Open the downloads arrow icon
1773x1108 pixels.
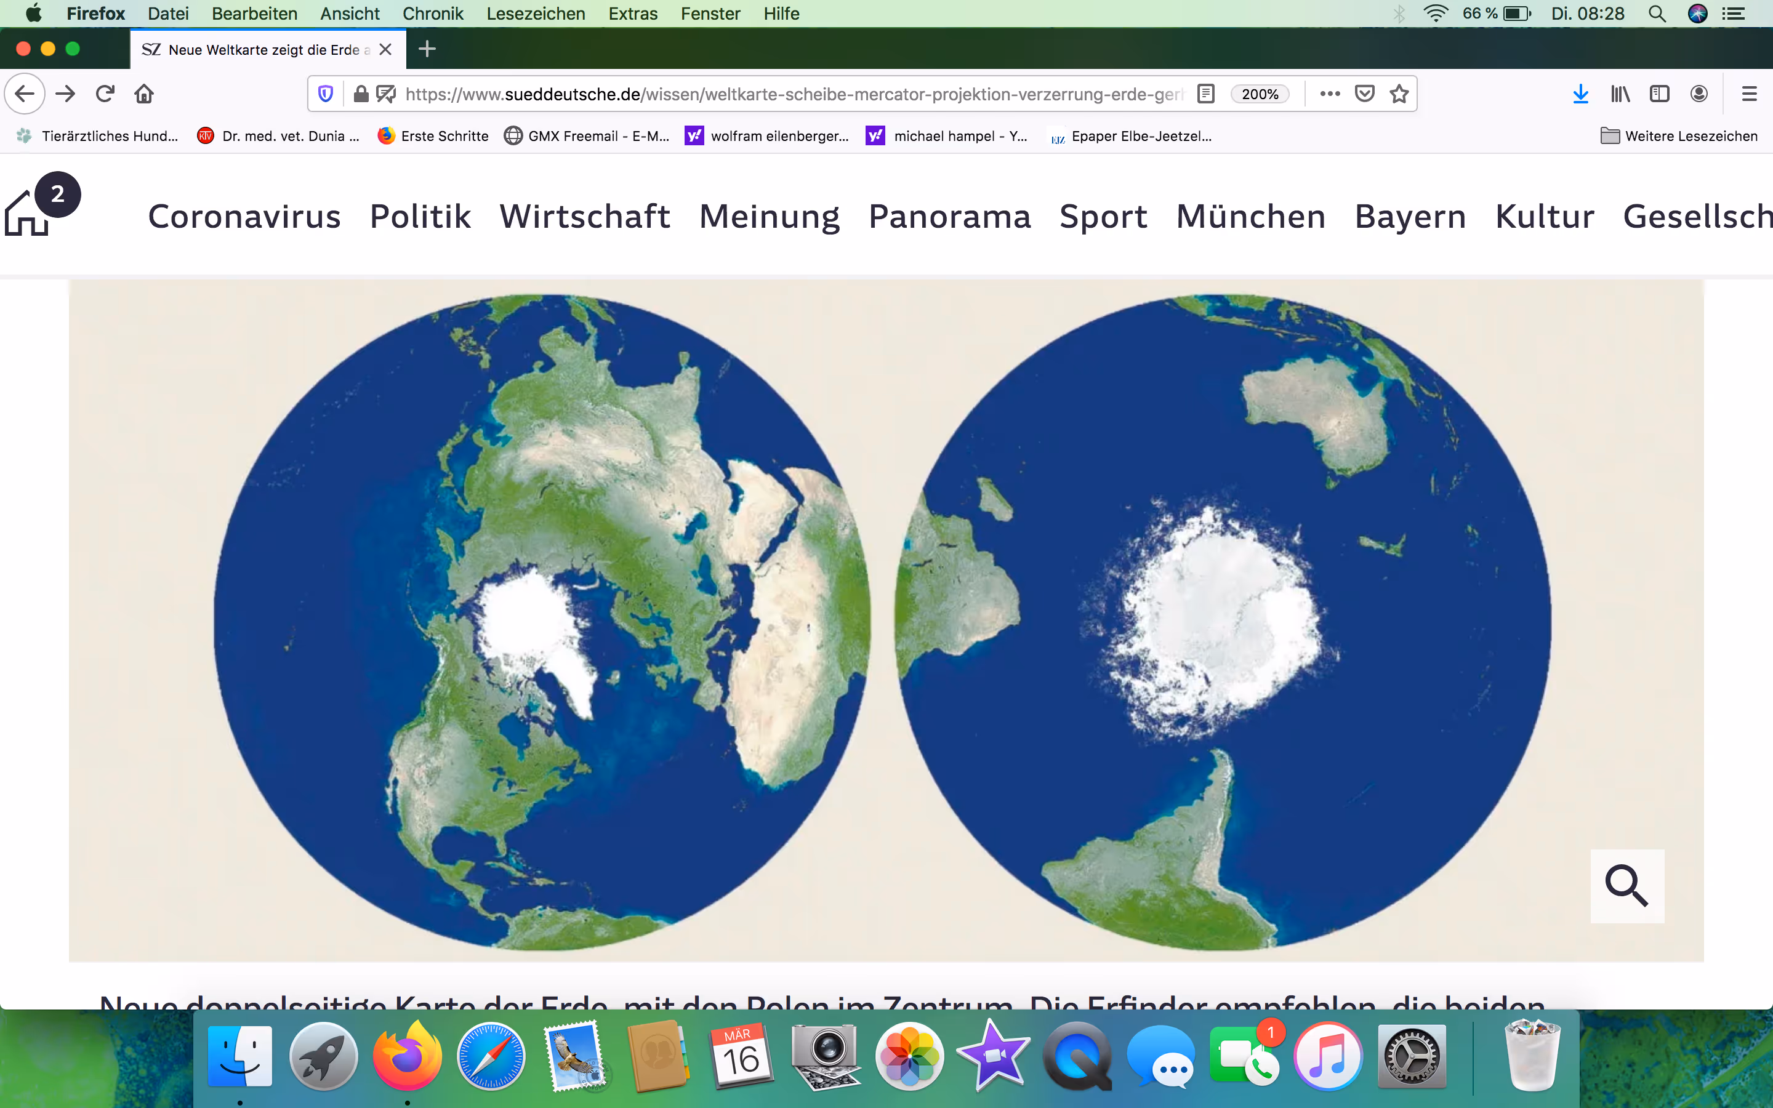(x=1580, y=94)
